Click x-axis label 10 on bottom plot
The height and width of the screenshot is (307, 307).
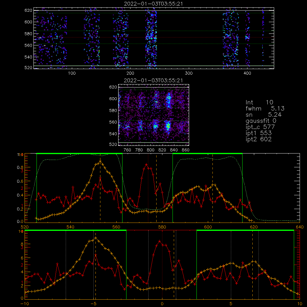300,304
